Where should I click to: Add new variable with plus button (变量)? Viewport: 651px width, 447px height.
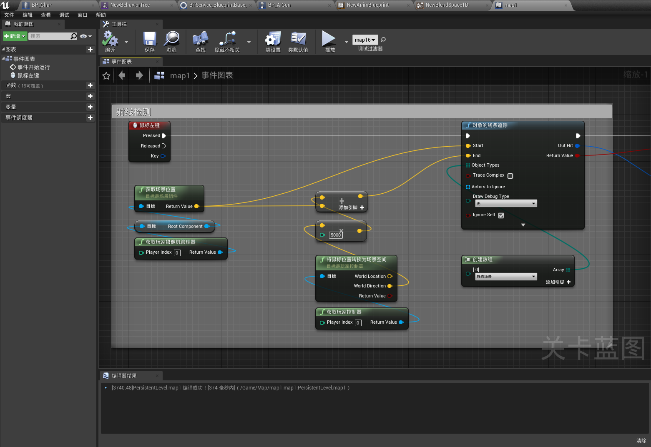click(90, 107)
